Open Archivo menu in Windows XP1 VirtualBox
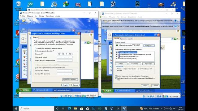This screenshot has width=198, height=111. click(23, 16)
